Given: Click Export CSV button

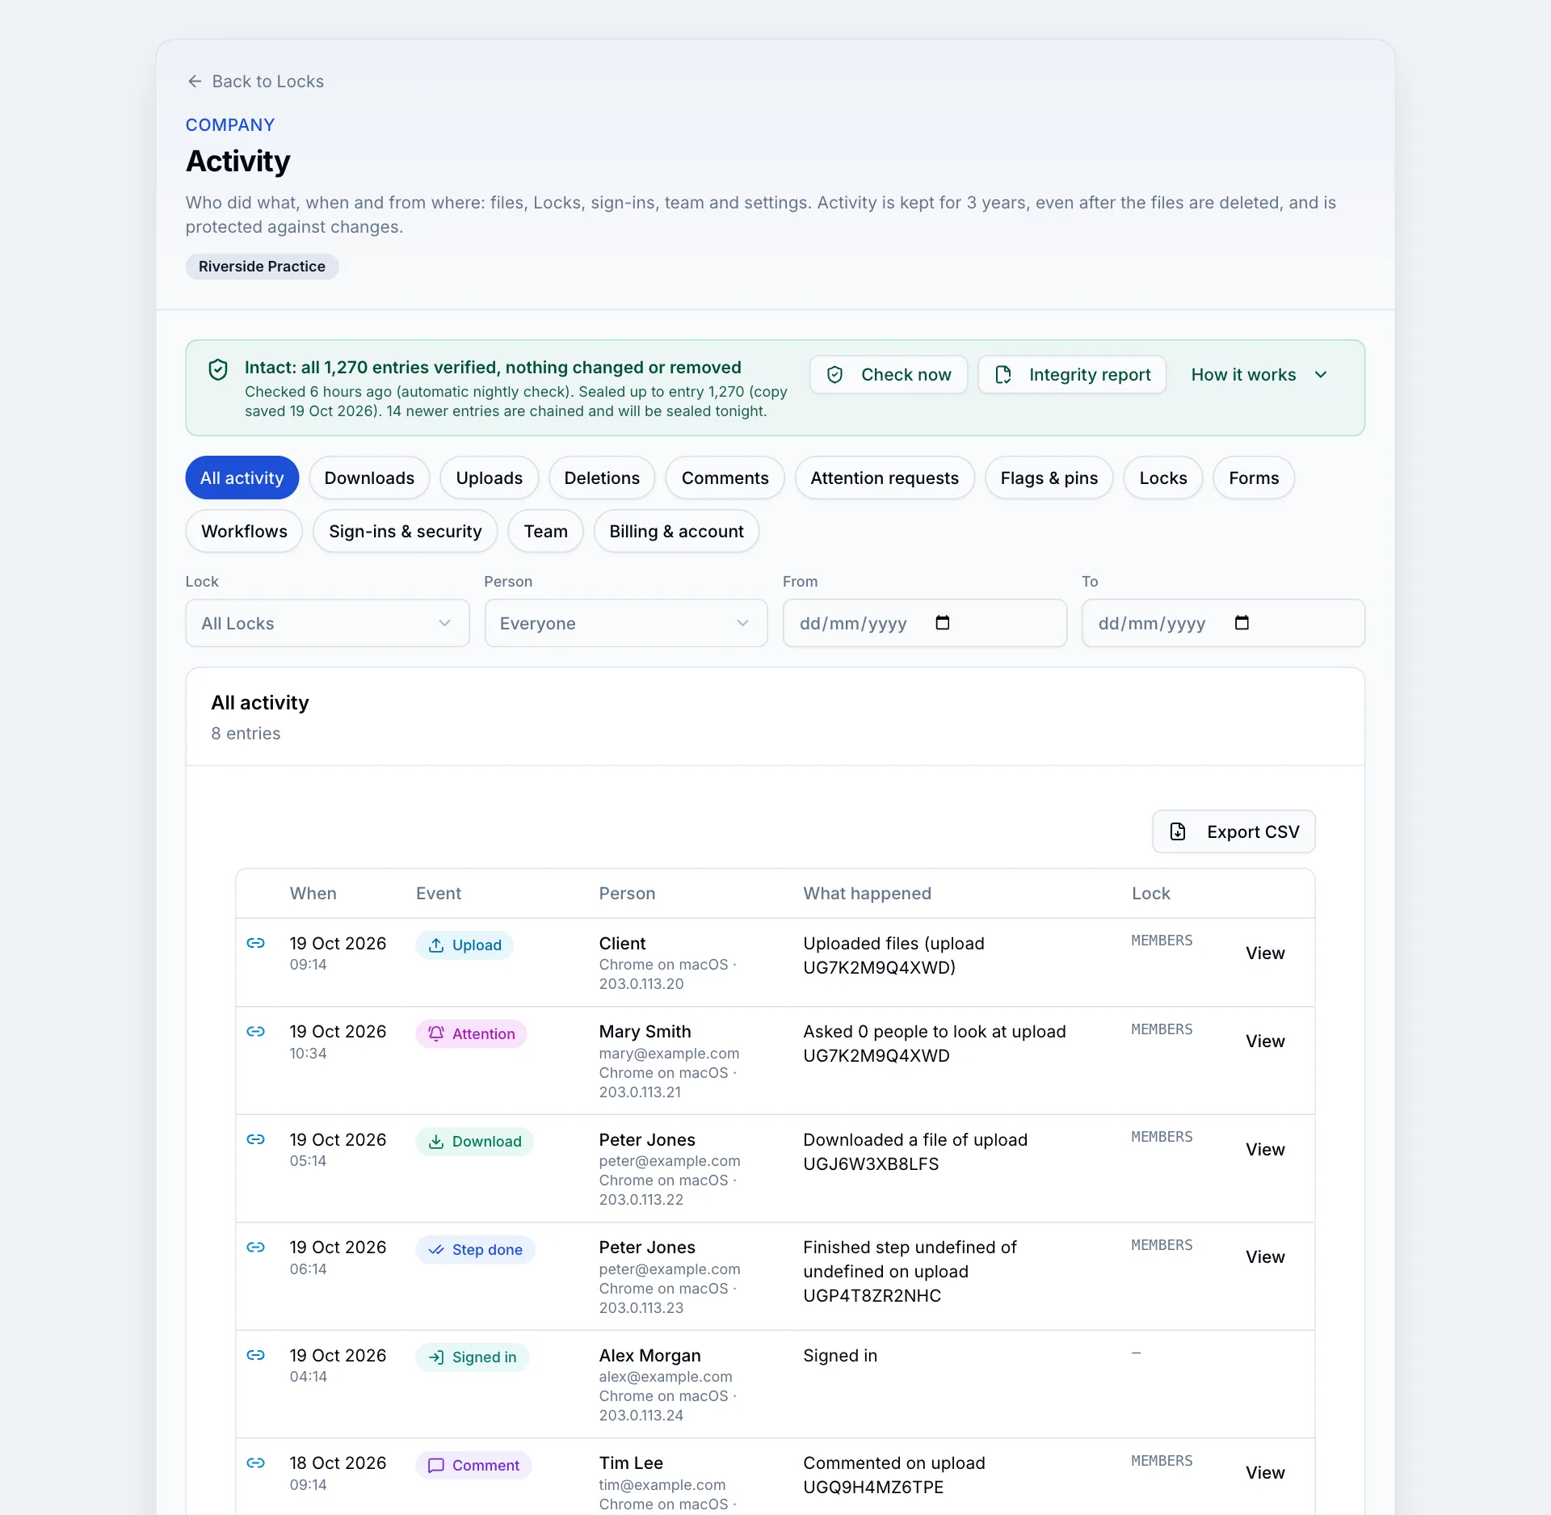Looking at the screenshot, I should (1234, 831).
